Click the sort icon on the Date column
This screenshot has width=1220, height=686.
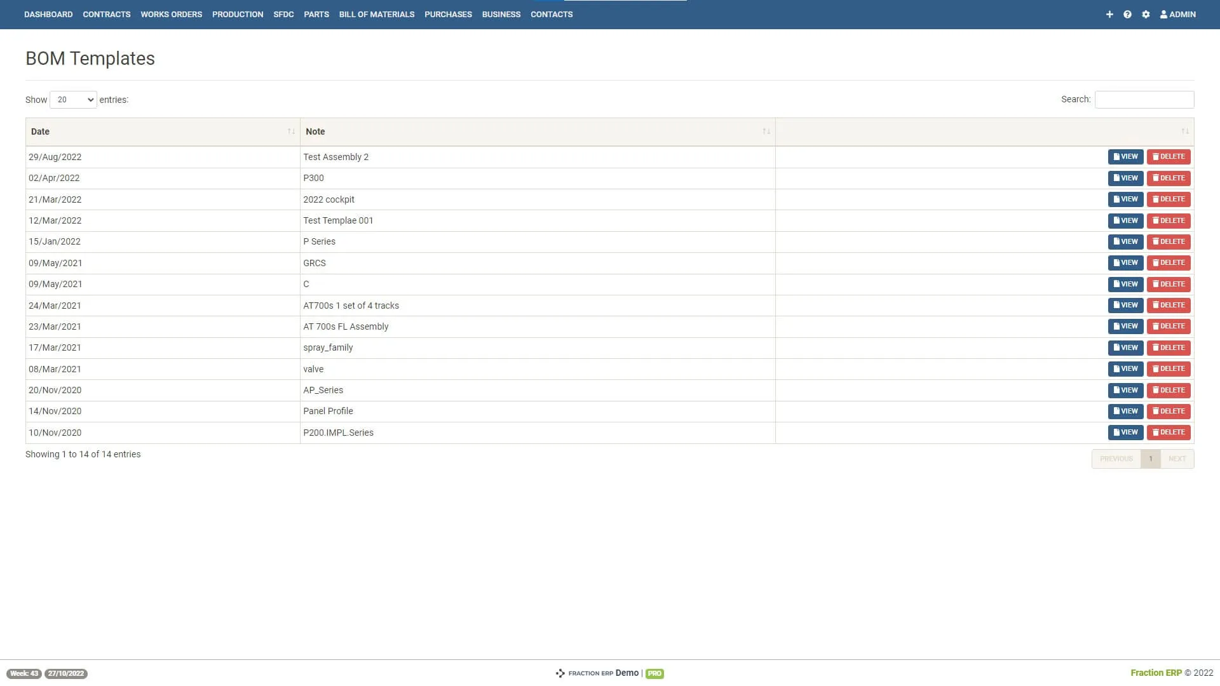(x=292, y=131)
